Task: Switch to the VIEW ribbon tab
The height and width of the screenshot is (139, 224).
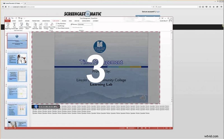Action: pos(70,21)
